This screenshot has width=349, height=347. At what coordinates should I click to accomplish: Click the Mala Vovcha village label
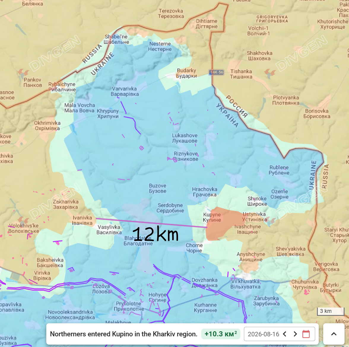tap(80, 108)
